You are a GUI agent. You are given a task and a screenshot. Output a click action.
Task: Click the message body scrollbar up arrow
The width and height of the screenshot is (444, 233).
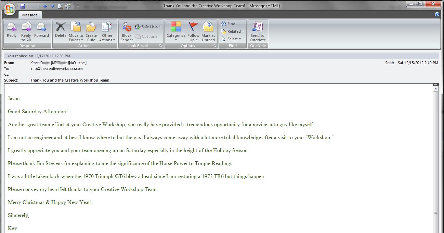coord(435,89)
